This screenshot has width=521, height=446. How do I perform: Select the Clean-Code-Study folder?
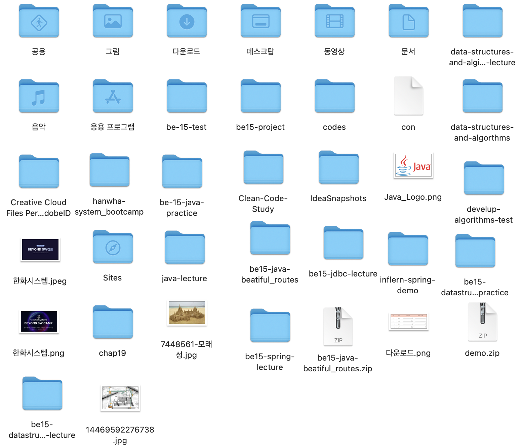click(264, 168)
